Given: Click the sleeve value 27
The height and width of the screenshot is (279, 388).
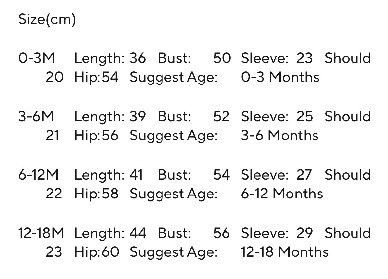Looking at the screenshot, I should pyautogui.click(x=304, y=175).
